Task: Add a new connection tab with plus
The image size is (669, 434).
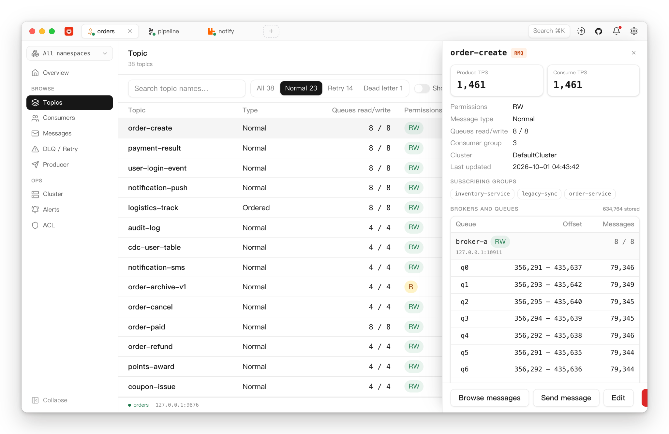Action: pyautogui.click(x=271, y=31)
